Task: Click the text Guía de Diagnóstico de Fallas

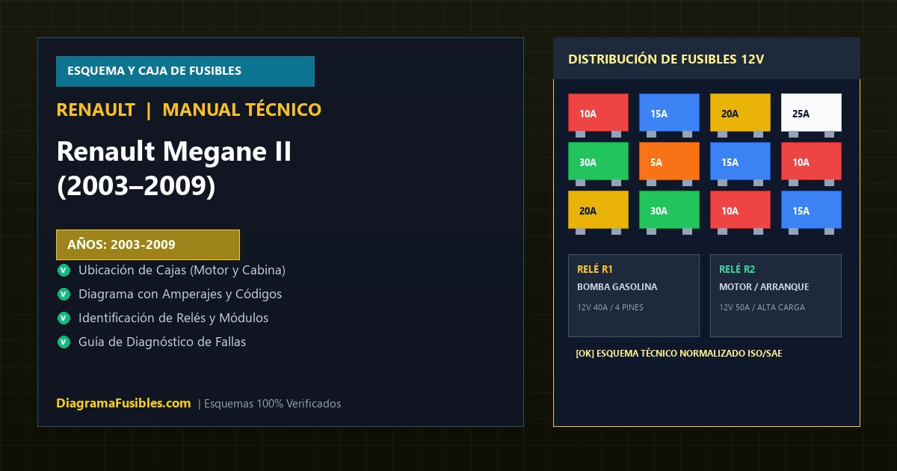Action: [162, 342]
